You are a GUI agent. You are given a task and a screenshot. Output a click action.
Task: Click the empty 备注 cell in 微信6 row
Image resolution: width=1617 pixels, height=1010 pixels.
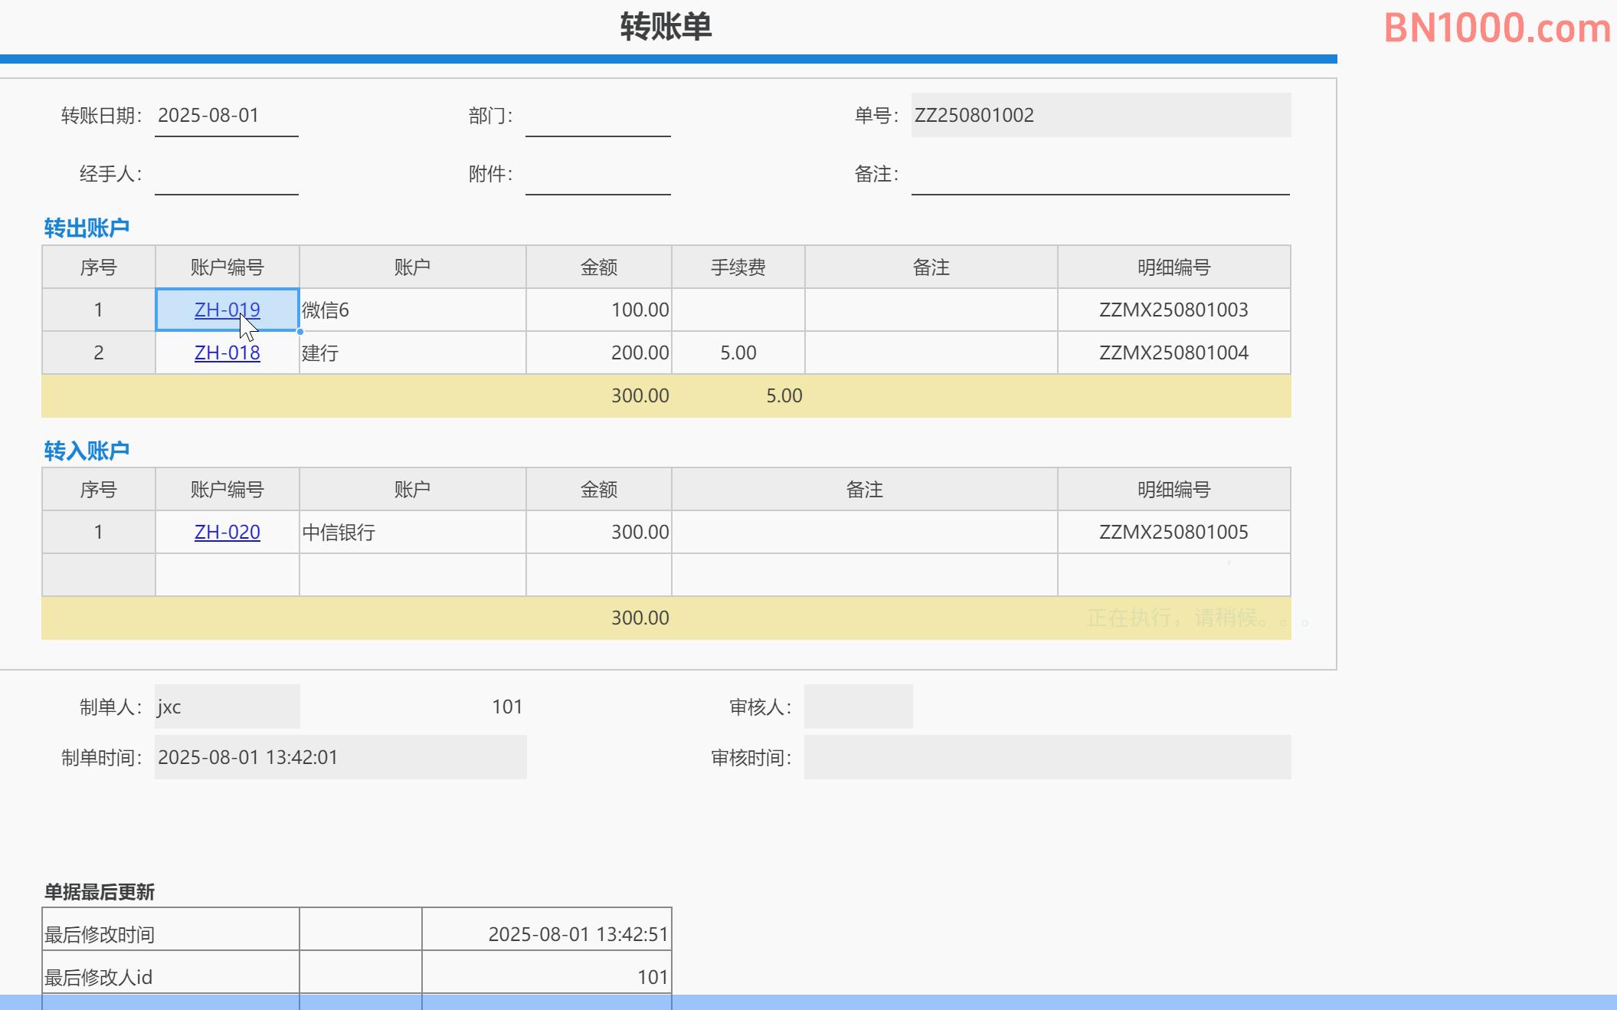931,310
